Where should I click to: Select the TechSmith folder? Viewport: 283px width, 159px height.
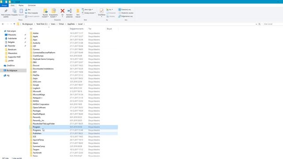pyautogui.click(x=37, y=153)
